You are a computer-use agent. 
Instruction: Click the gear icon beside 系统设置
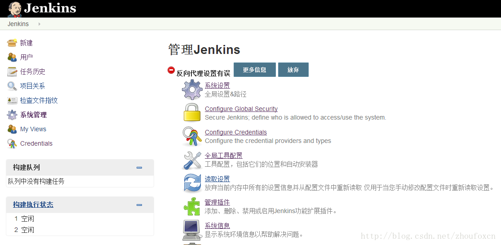click(x=192, y=89)
